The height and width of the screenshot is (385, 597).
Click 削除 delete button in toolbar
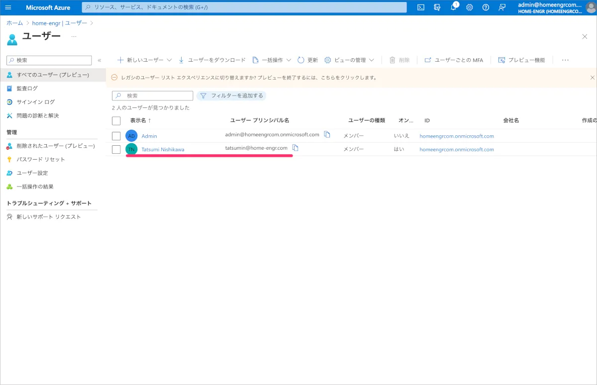[x=399, y=60]
